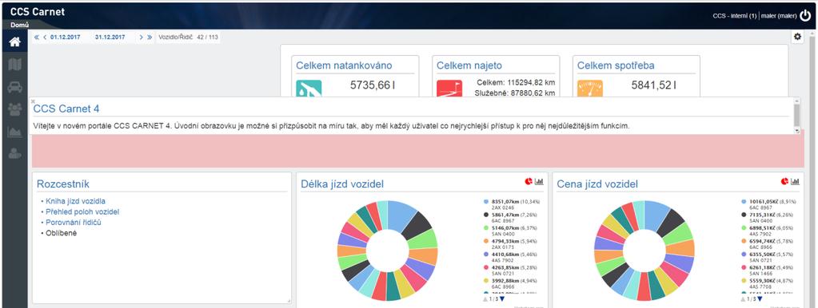Switch Délka jízd vozidel to pie chart

pos(529,181)
